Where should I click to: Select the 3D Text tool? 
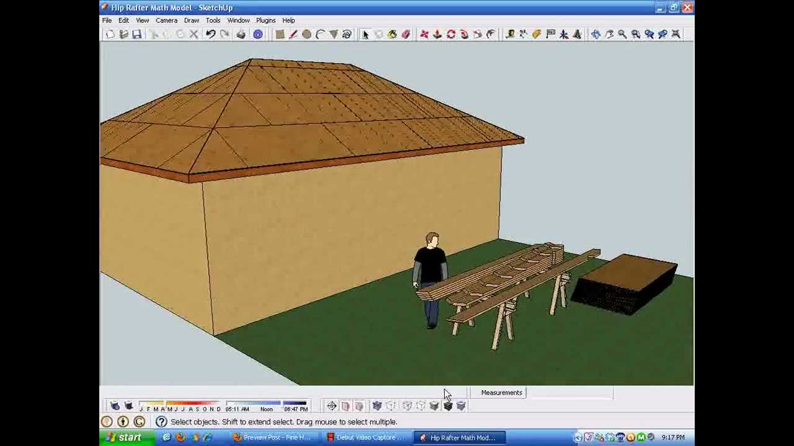[577, 35]
